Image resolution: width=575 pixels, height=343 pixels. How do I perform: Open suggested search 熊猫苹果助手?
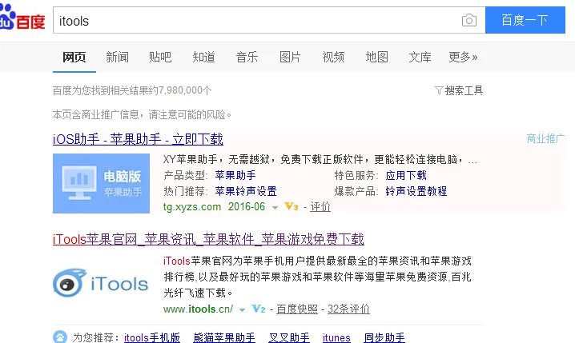coord(224,337)
